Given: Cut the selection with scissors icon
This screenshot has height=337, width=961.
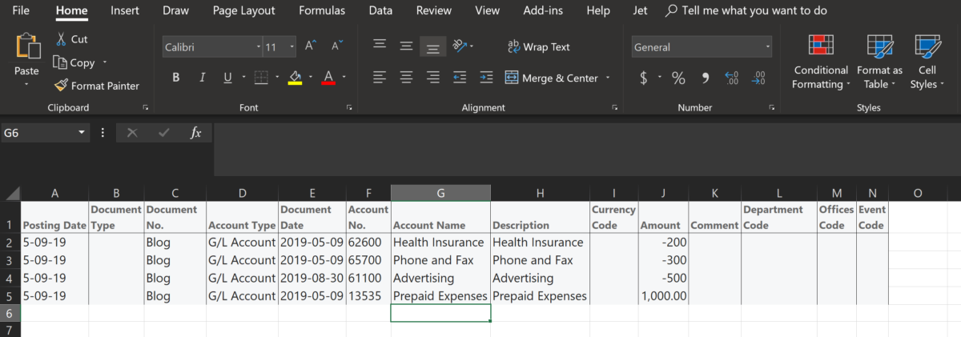Looking at the screenshot, I should point(62,39).
